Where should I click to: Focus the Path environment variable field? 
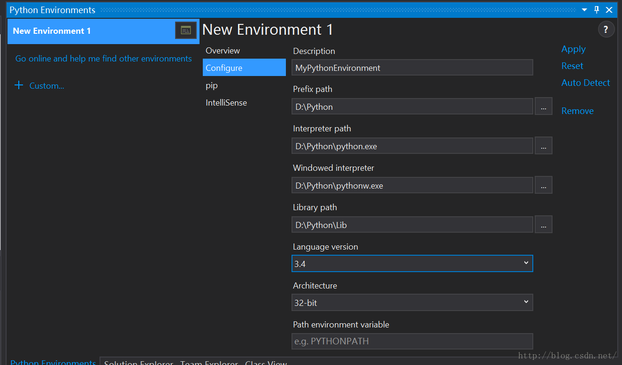point(412,341)
